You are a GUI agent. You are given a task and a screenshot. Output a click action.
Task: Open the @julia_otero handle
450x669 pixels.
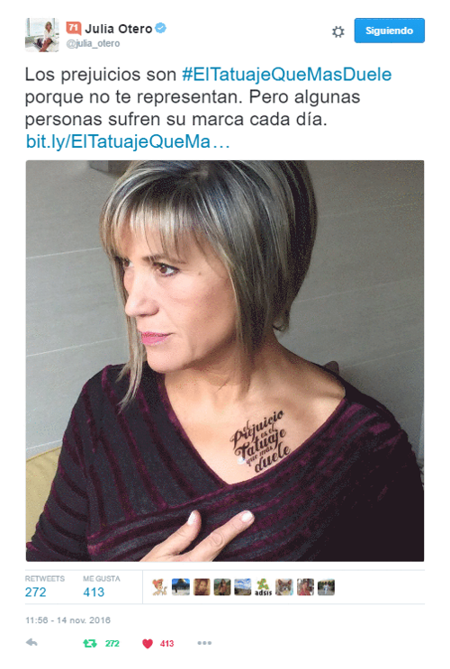(93, 43)
